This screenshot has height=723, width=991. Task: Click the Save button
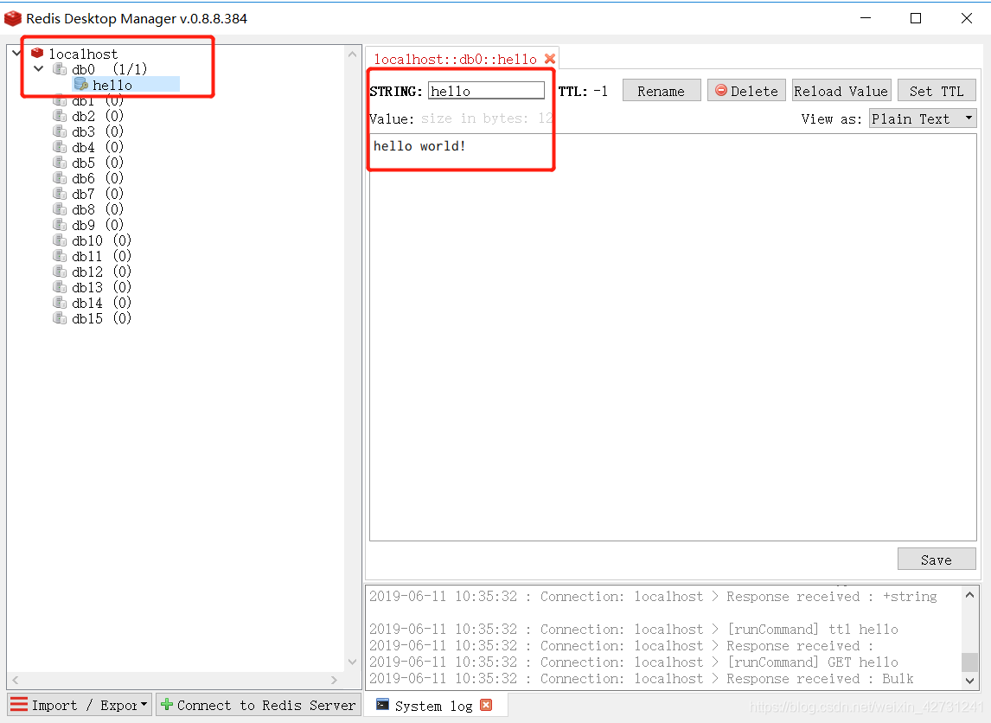(936, 560)
